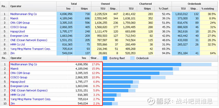The height and width of the screenshot is (108, 219).
Task: Open Evergreen Line link in top table
Action: click(x=19, y=36)
